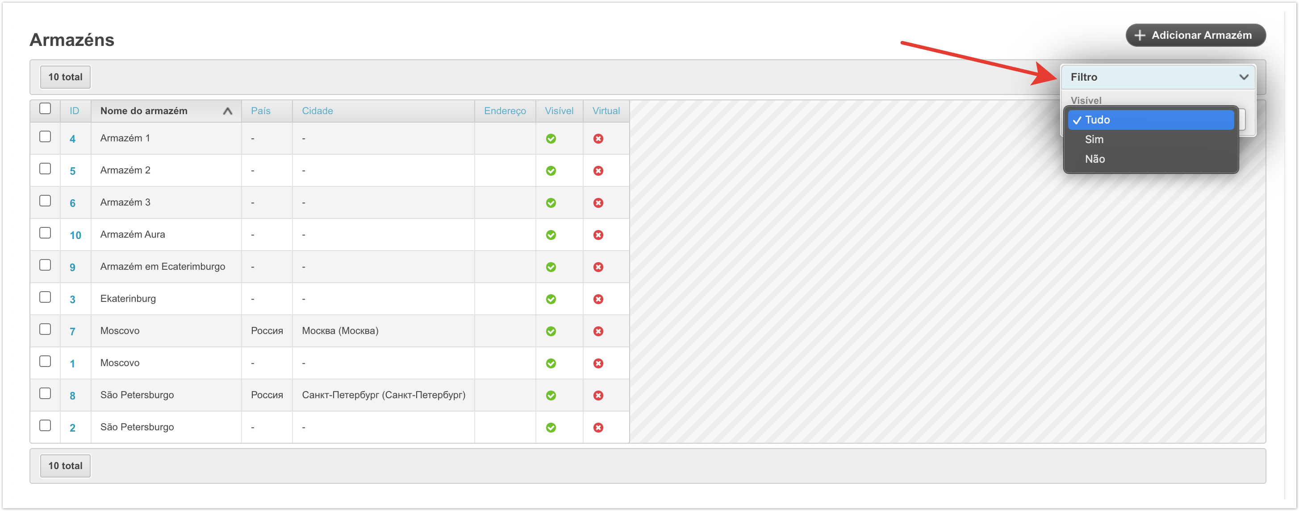Check the box for Armazém 3 row
Viewport: 1299px width, 511px height.
point(45,201)
